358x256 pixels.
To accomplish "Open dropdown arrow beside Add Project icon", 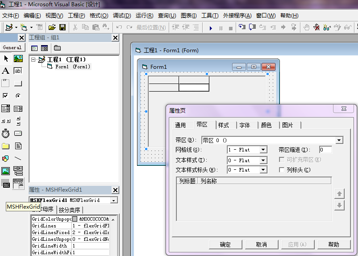I will pos(16,27).
